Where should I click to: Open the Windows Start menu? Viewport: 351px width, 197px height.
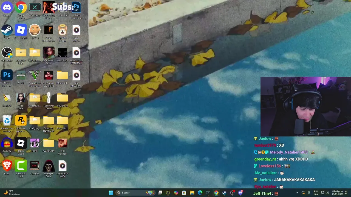click(x=111, y=193)
